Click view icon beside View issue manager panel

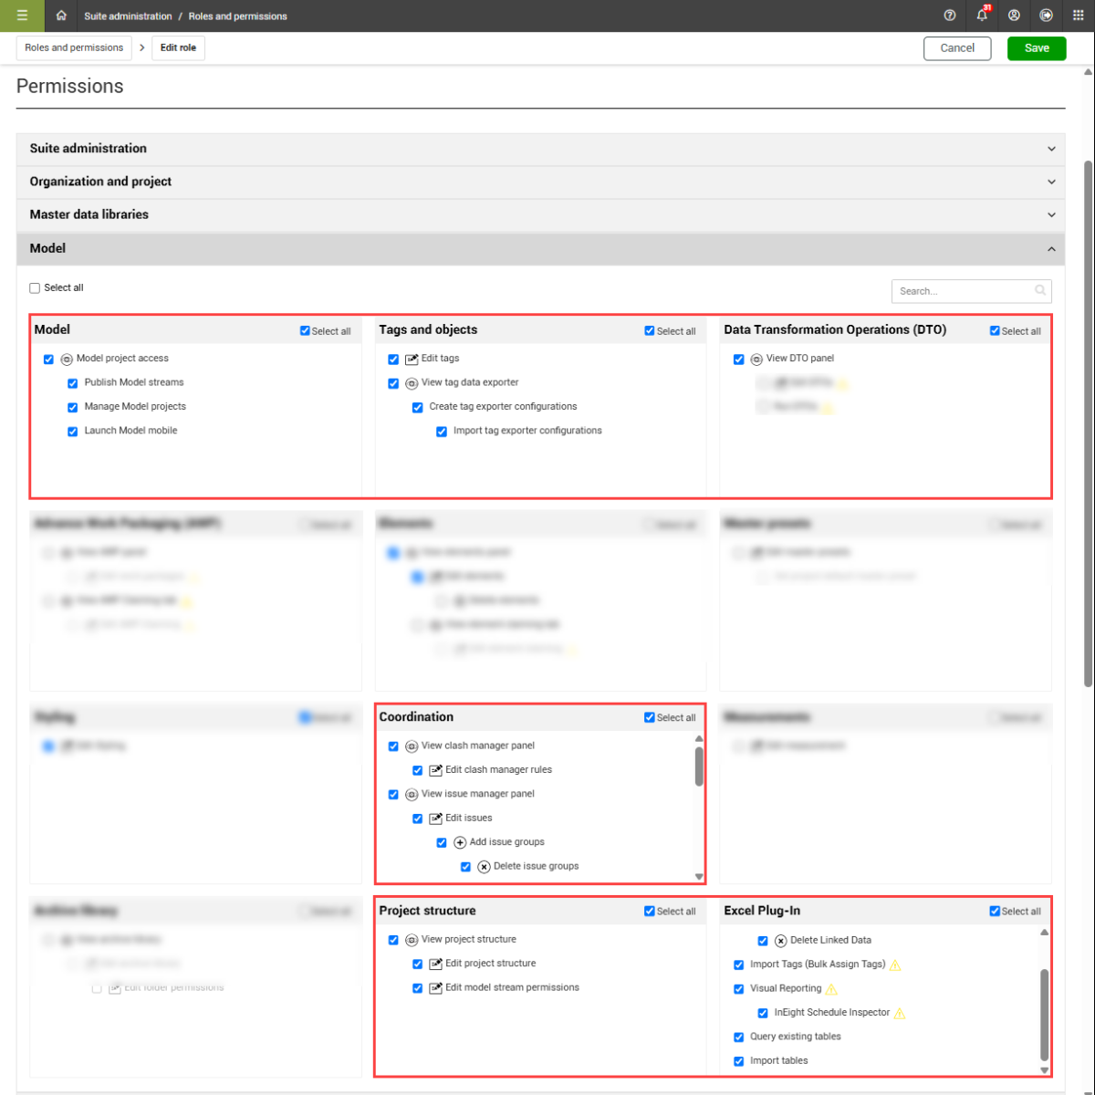412,795
